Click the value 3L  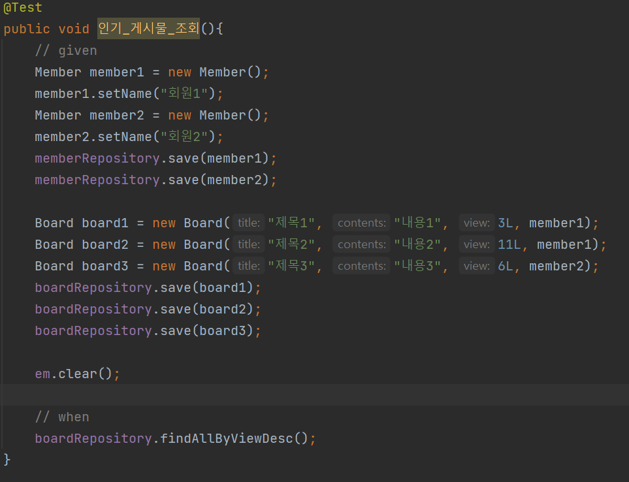point(506,223)
